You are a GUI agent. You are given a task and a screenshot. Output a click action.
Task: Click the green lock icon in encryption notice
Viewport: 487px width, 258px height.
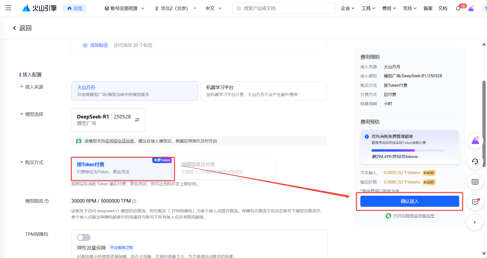79,141
